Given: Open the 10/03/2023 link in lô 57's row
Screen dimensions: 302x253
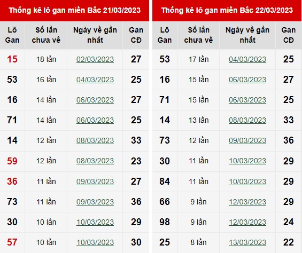Looking at the screenshot, I should [x=95, y=242].
